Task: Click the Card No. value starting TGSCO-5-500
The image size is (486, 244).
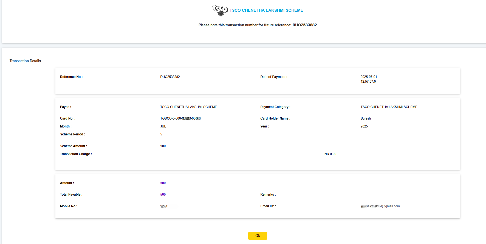Action: pos(180,118)
